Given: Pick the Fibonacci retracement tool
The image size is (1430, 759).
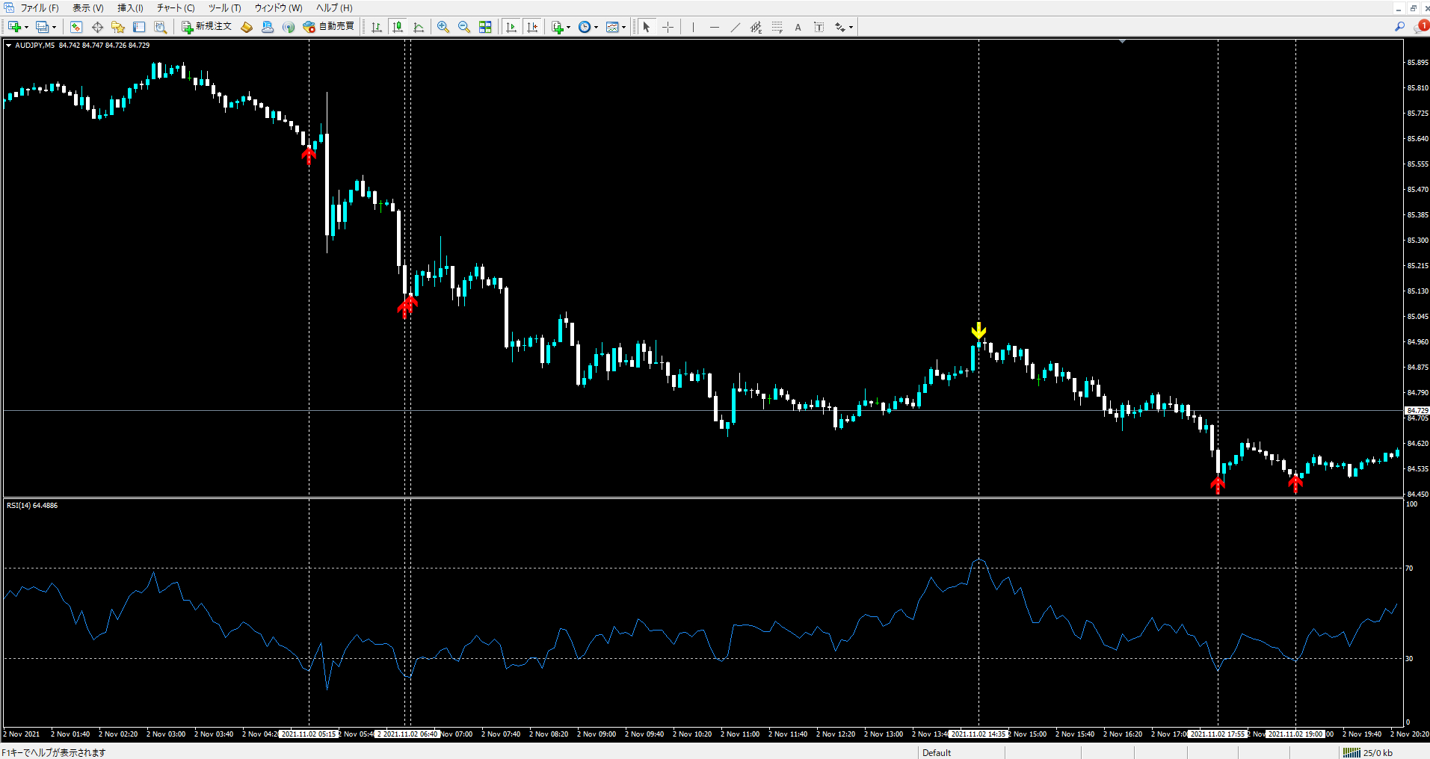Looking at the screenshot, I should [x=777, y=27].
